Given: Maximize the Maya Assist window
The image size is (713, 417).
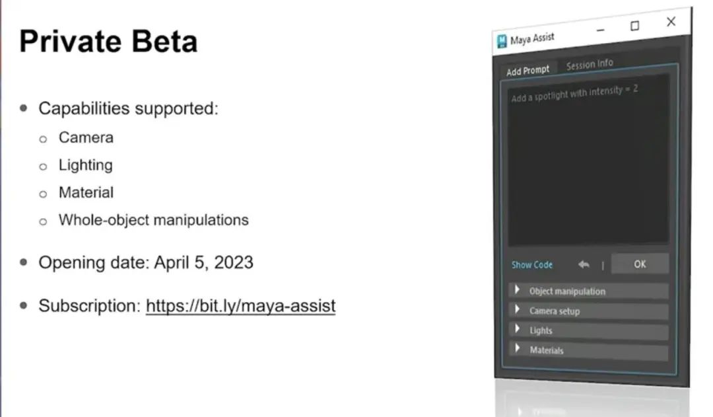Looking at the screenshot, I should click(634, 26).
